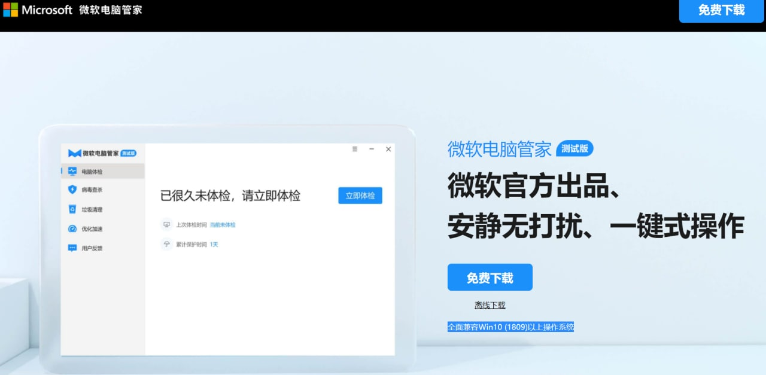Click the 累计保护时间 label
Screen dimensions: 766x375
pyautogui.click(x=191, y=245)
